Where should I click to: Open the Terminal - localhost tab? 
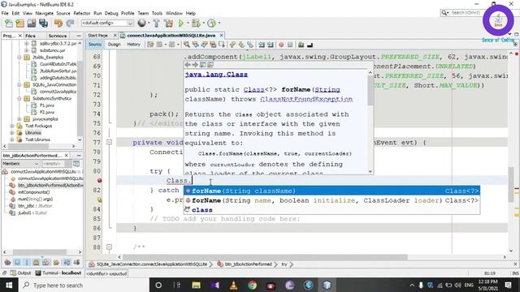[58, 273]
